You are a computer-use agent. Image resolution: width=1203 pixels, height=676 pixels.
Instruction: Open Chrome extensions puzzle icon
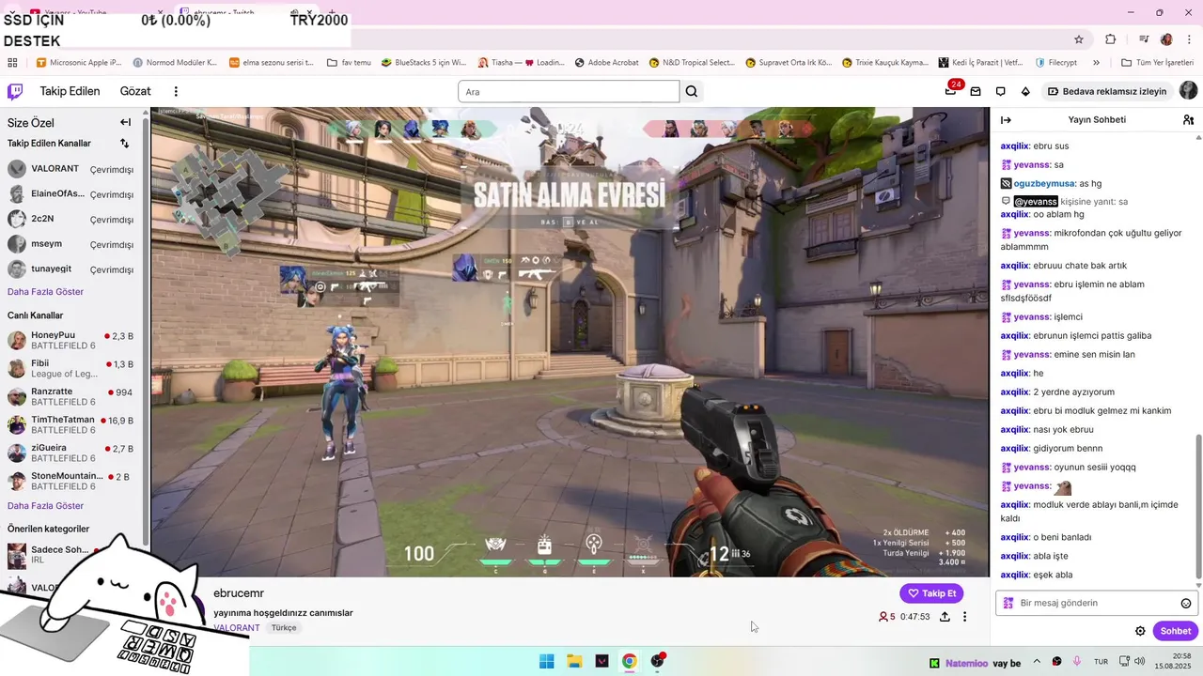point(1111,39)
